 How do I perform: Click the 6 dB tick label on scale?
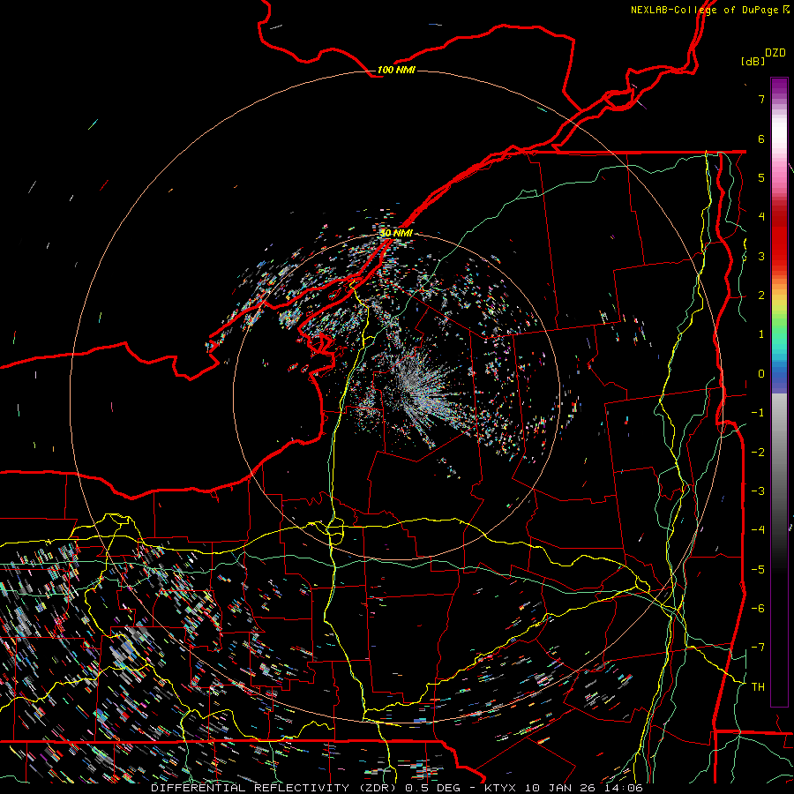tap(761, 139)
